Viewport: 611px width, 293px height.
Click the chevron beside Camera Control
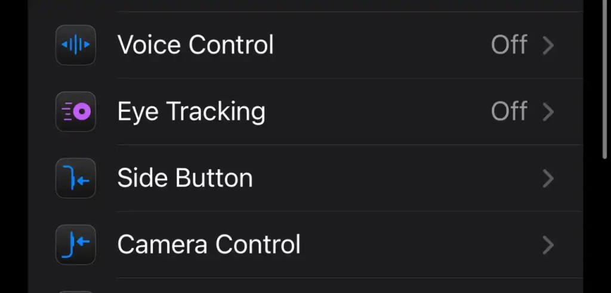[548, 244]
